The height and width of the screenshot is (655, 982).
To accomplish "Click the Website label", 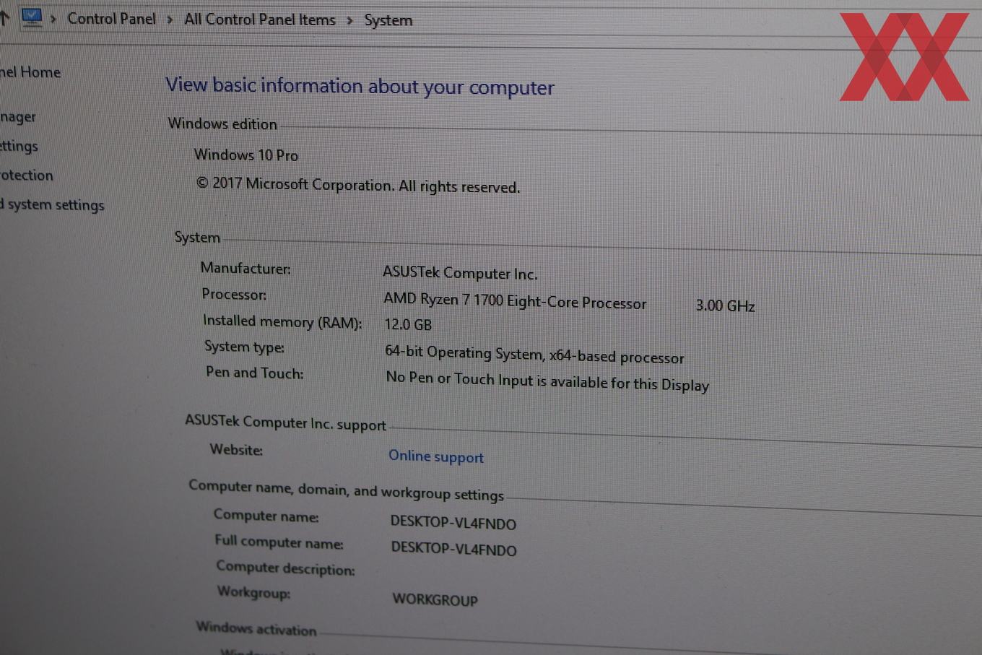I will pos(236,449).
